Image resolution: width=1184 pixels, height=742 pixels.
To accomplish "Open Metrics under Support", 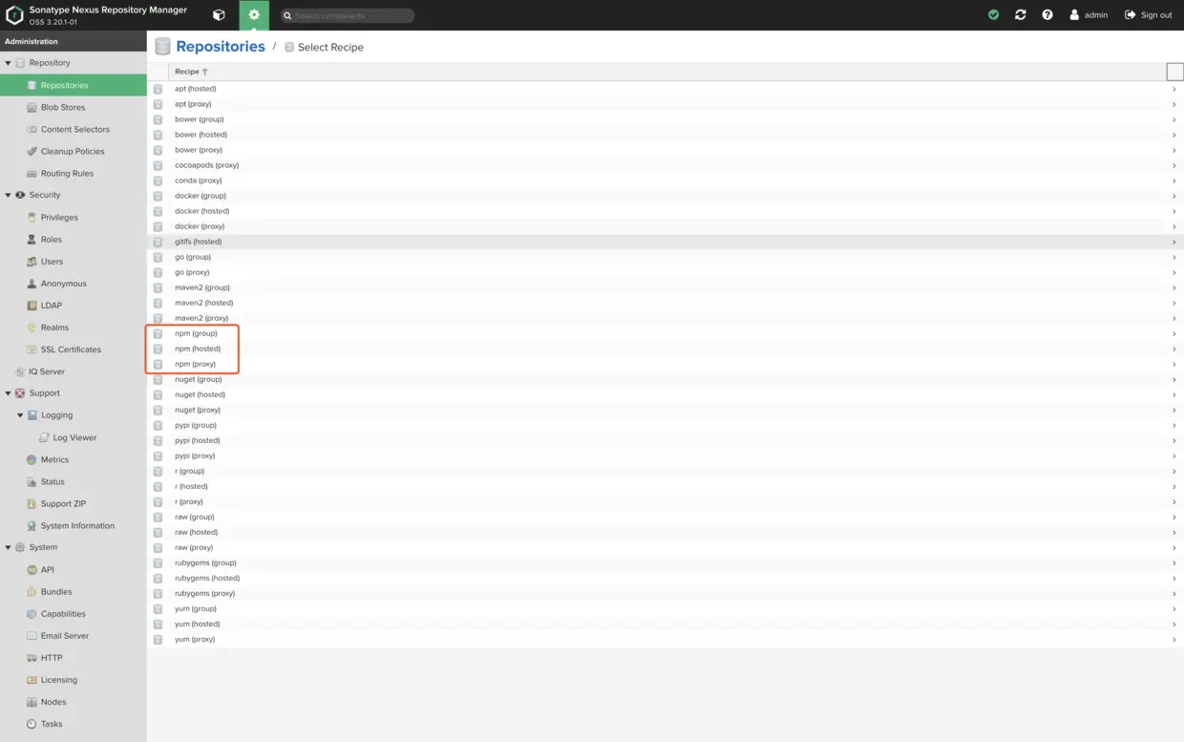I will pyautogui.click(x=74, y=459).
